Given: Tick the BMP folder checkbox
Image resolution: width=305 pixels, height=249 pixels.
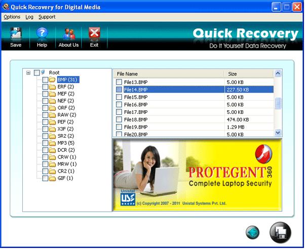Looking at the screenshot, I should point(45,79).
